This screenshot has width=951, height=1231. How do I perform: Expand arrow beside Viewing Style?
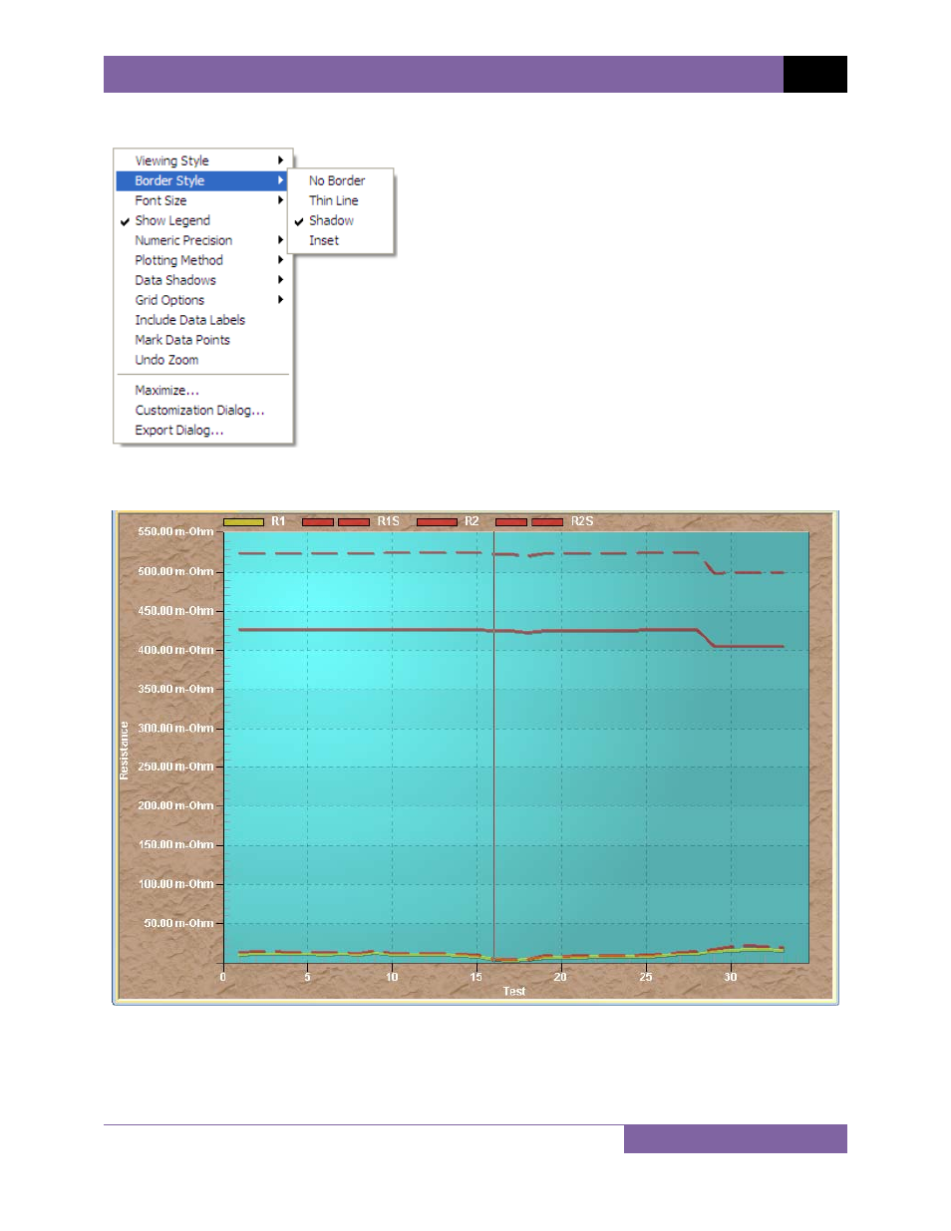pos(280,160)
